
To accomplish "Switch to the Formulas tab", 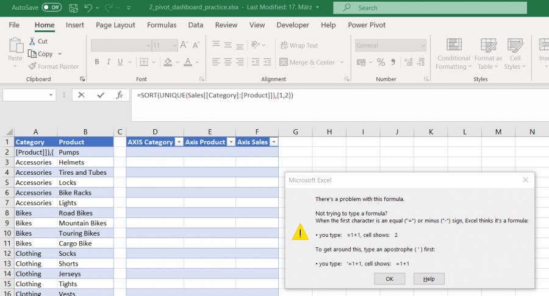I will click(162, 25).
